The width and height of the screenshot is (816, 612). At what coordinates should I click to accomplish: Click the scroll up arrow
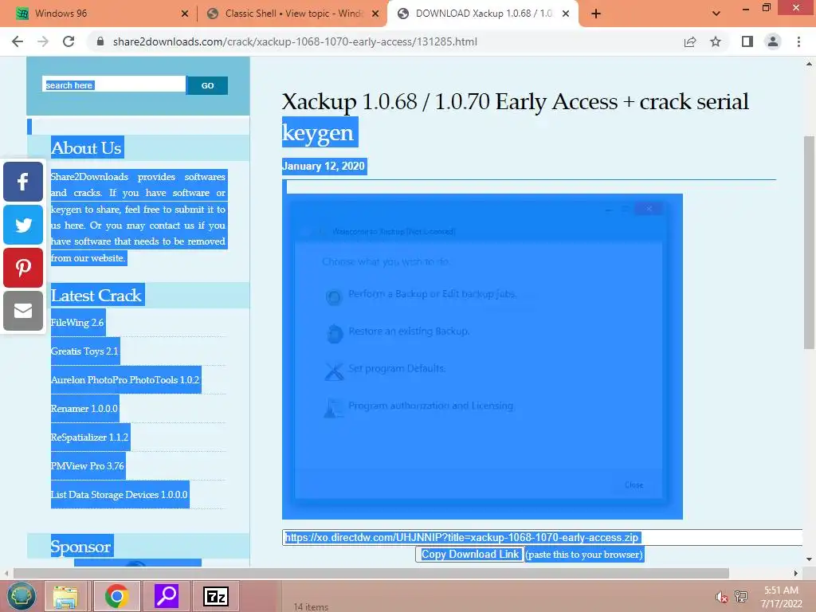[x=809, y=64]
